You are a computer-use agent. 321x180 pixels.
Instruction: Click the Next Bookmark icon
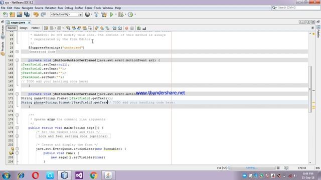(102, 28)
